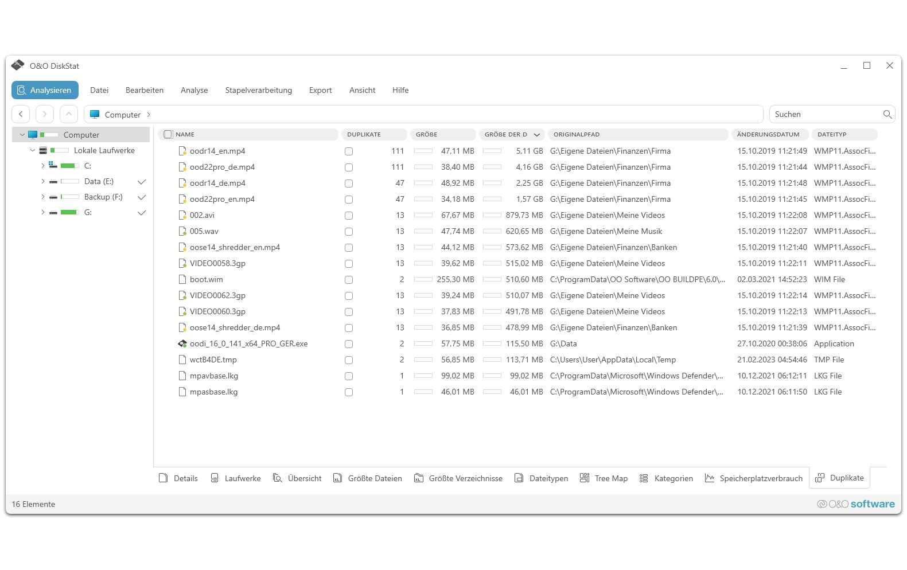Expand the Backup (F:) drive node
907x570 pixels.
tap(42, 197)
